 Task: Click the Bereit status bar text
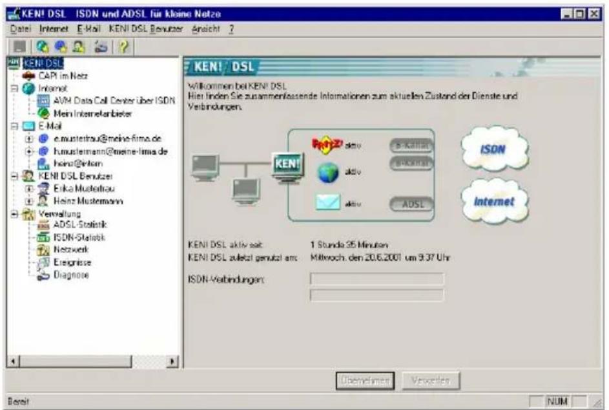point(18,401)
